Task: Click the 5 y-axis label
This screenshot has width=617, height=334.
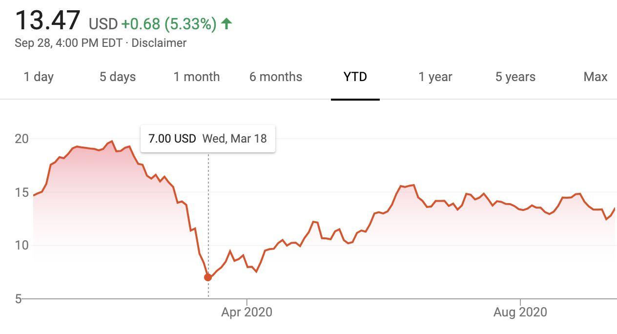Action: [x=19, y=298]
